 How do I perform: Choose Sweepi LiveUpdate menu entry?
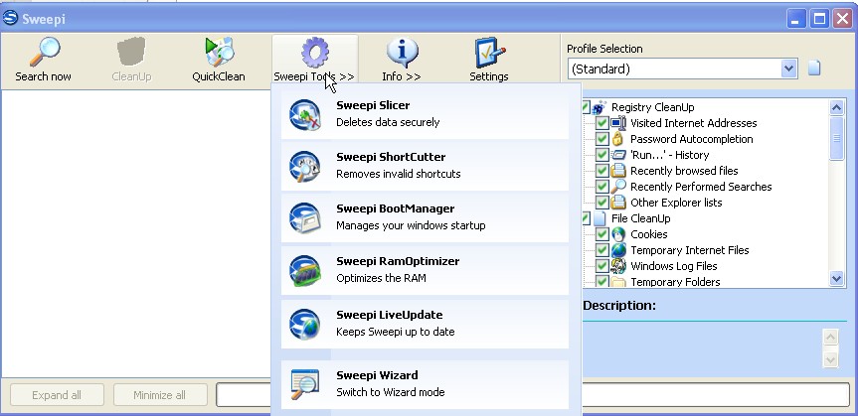tap(425, 325)
